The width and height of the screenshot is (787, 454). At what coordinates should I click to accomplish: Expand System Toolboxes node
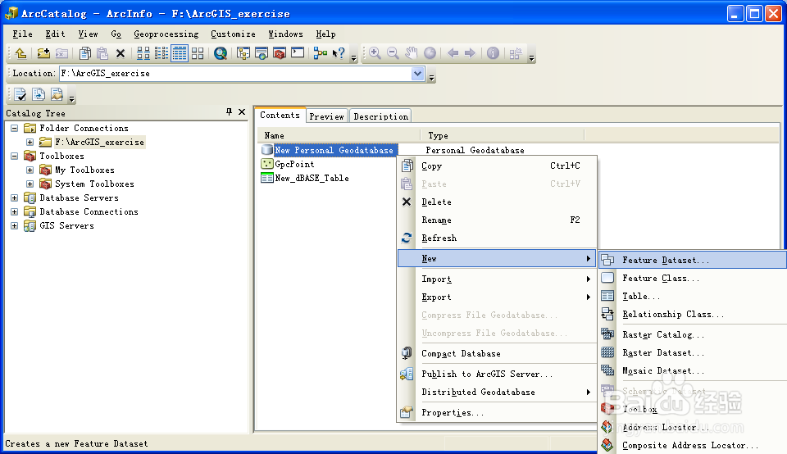pyautogui.click(x=30, y=184)
